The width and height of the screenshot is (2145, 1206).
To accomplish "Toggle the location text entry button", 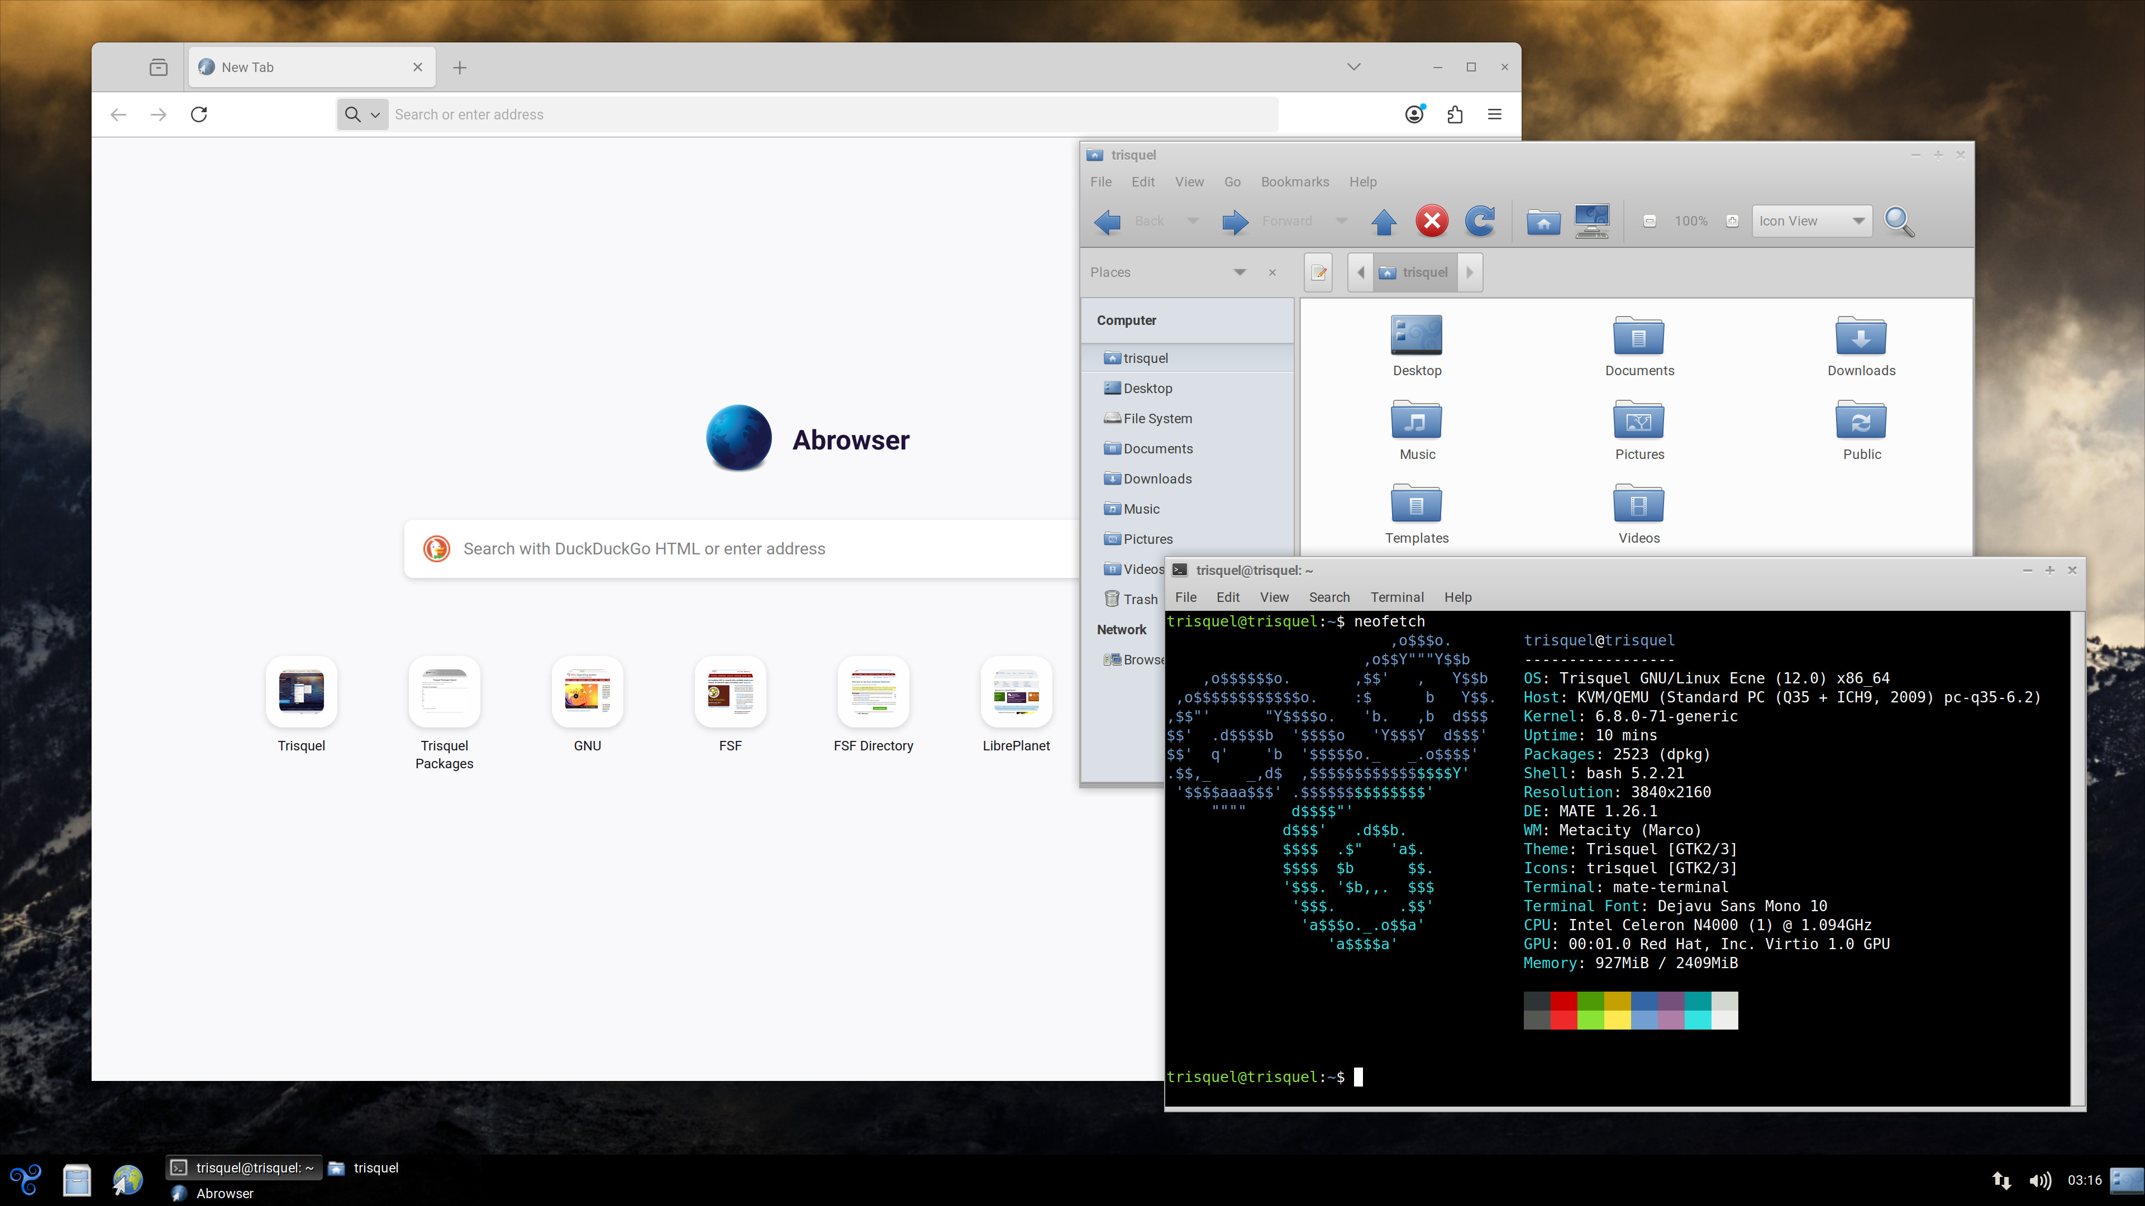I will coord(1319,272).
